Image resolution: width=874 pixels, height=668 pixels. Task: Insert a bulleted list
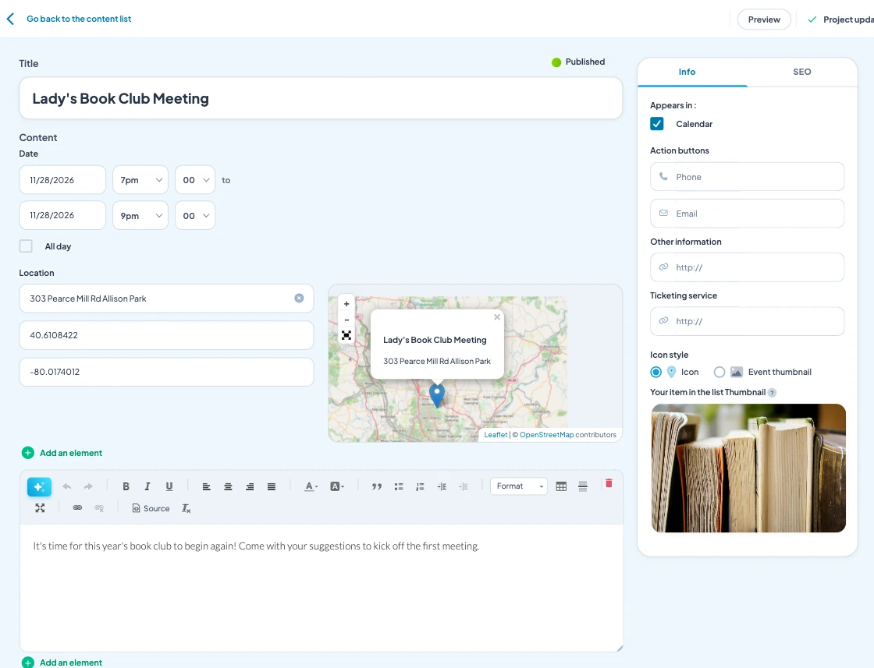pyautogui.click(x=399, y=486)
